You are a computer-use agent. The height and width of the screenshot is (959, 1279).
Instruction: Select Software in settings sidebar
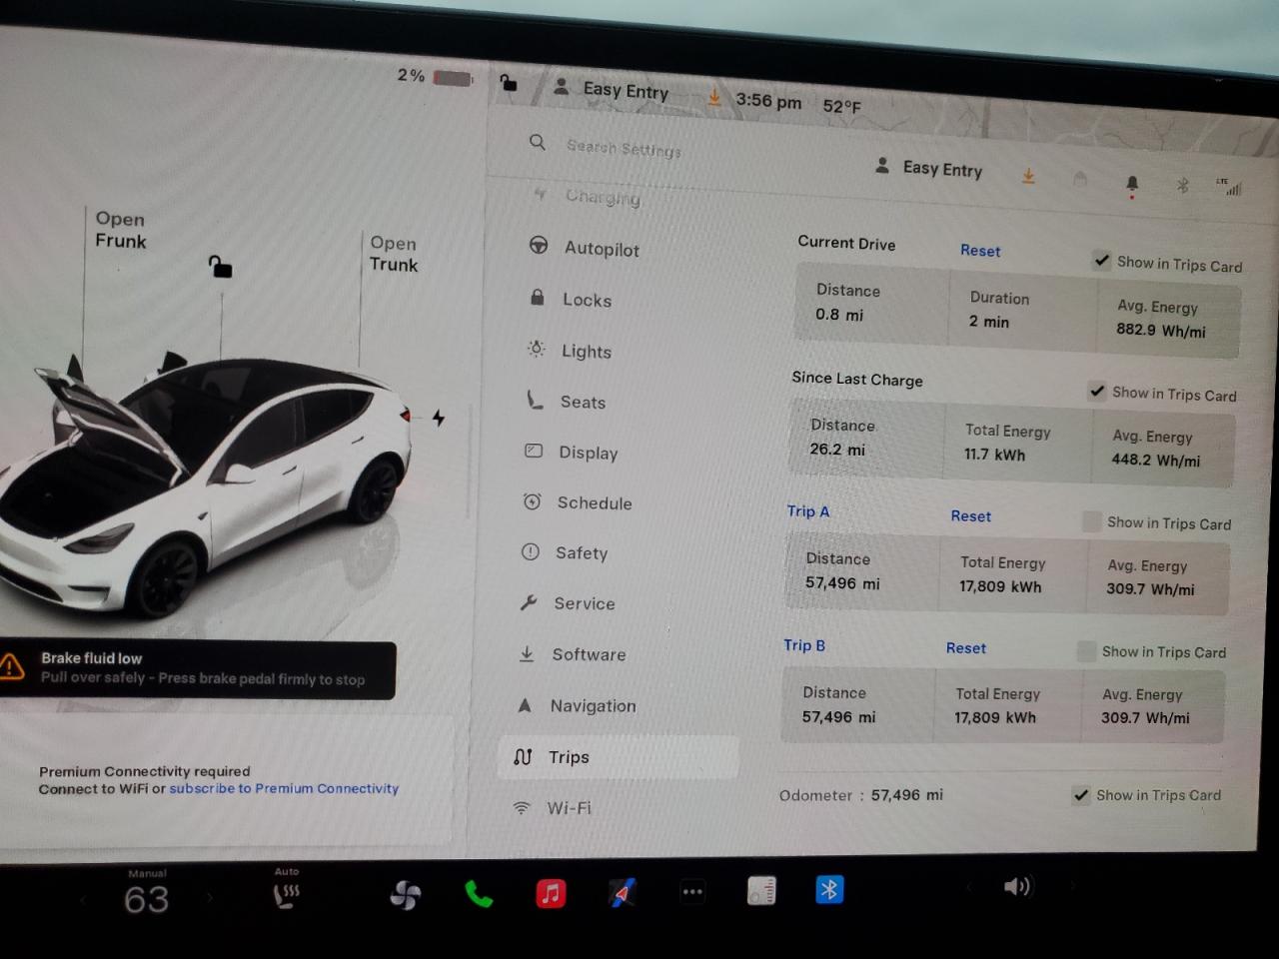pyautogui.click(x=589, y=654)
